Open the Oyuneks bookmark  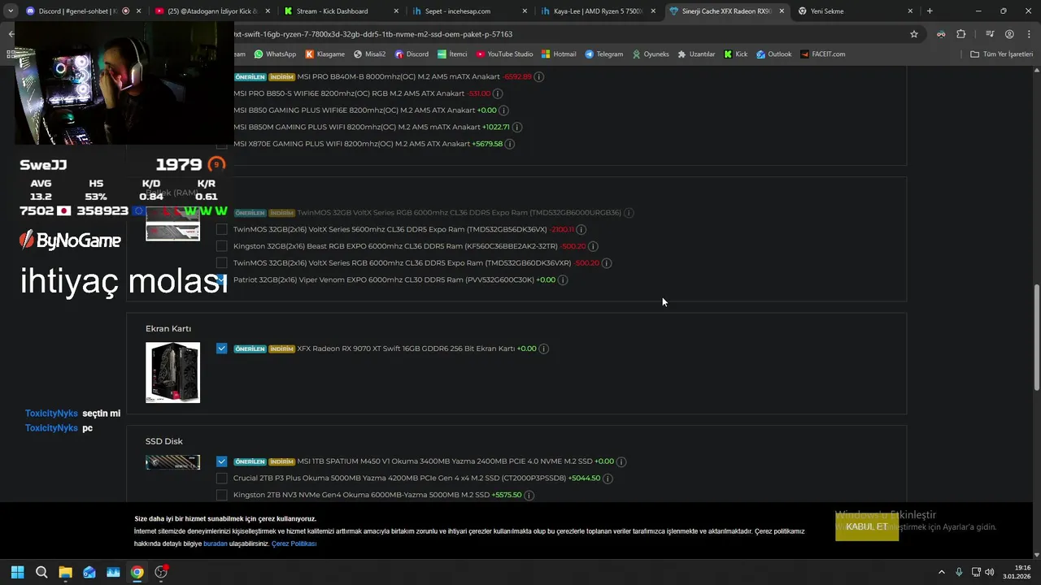coord(650,54)
